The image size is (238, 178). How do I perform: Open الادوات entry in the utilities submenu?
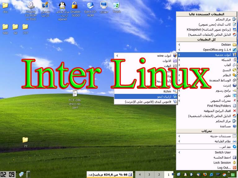(146, 61)
